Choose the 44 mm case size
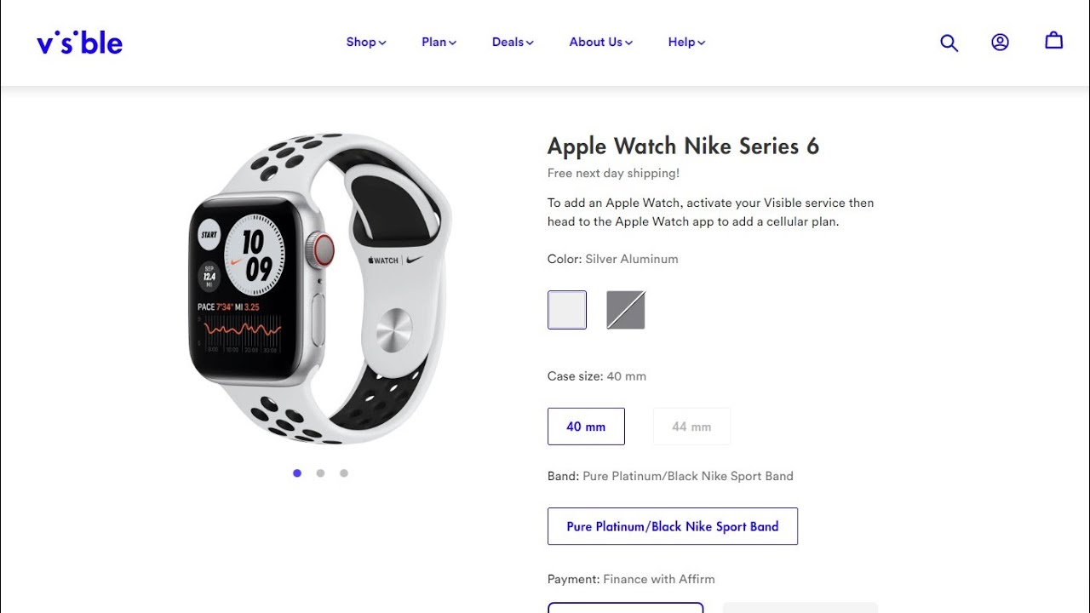This screenshot has height=613, width=1090. [x=691, y=427]
